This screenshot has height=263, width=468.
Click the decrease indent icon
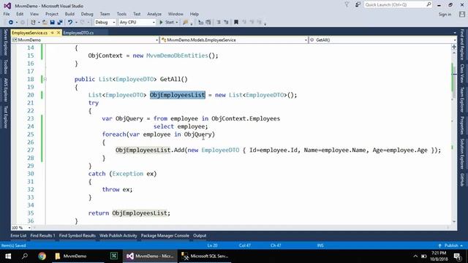219,23
